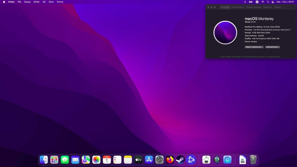This screenshot has height=167, width=297.
Task: Click the Raport systemowy button
Action: [254, 47]
